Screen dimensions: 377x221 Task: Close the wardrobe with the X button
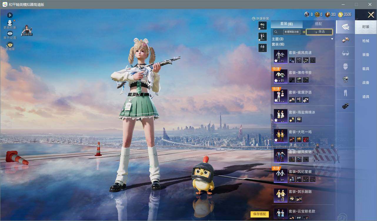(371, 15)
